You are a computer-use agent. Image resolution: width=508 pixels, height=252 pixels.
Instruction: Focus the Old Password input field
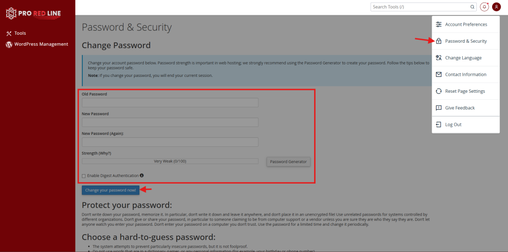click(170, 103)
